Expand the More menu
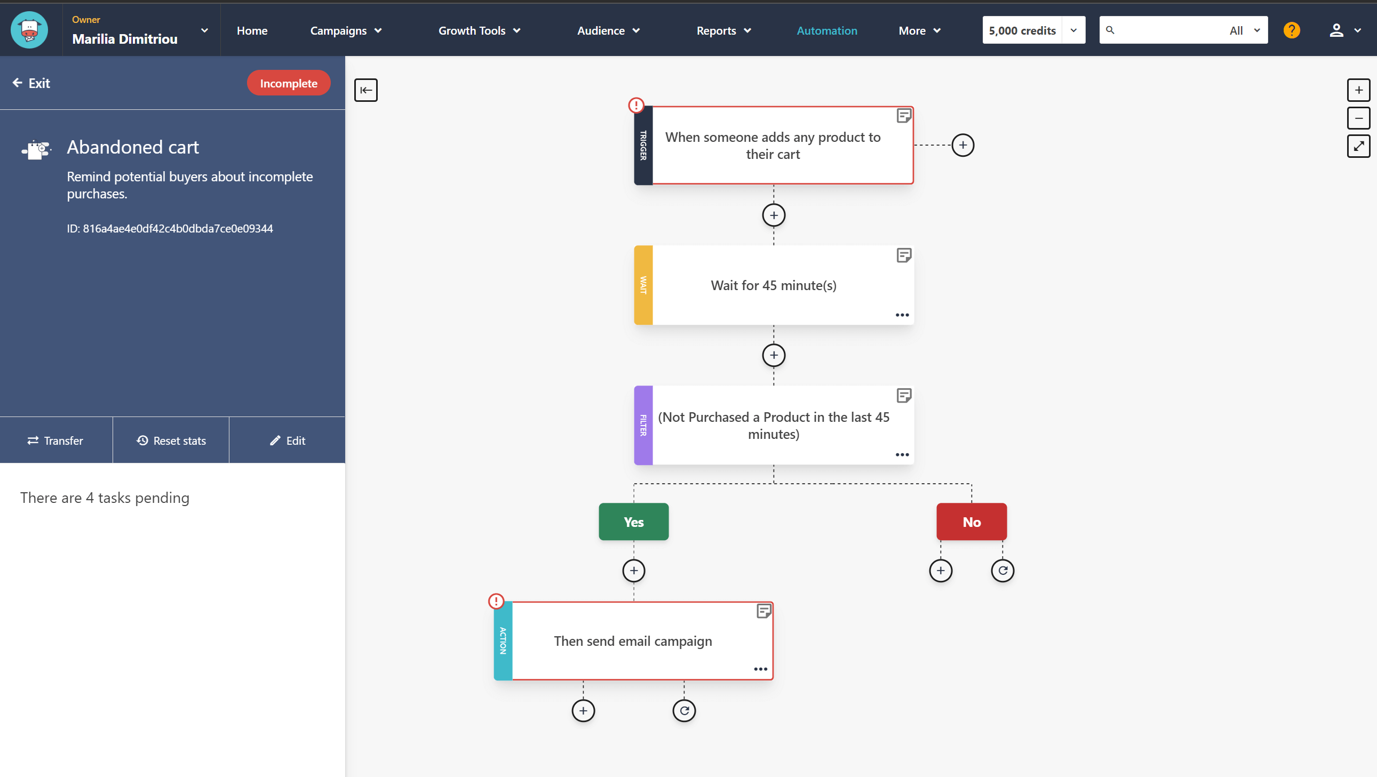 click(x=919, y=30)
